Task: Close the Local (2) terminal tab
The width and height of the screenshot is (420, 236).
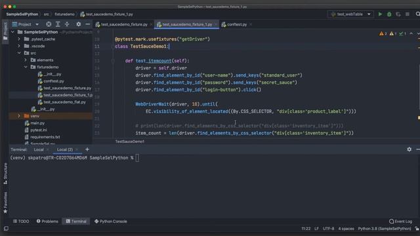Action: pyautogui.click(x=77, y=149)
